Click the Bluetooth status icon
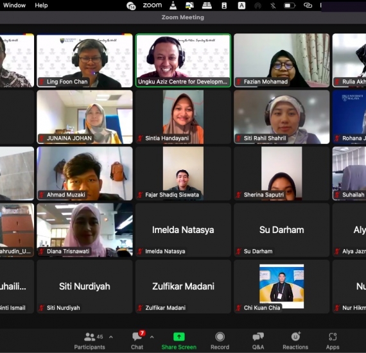 273,5
